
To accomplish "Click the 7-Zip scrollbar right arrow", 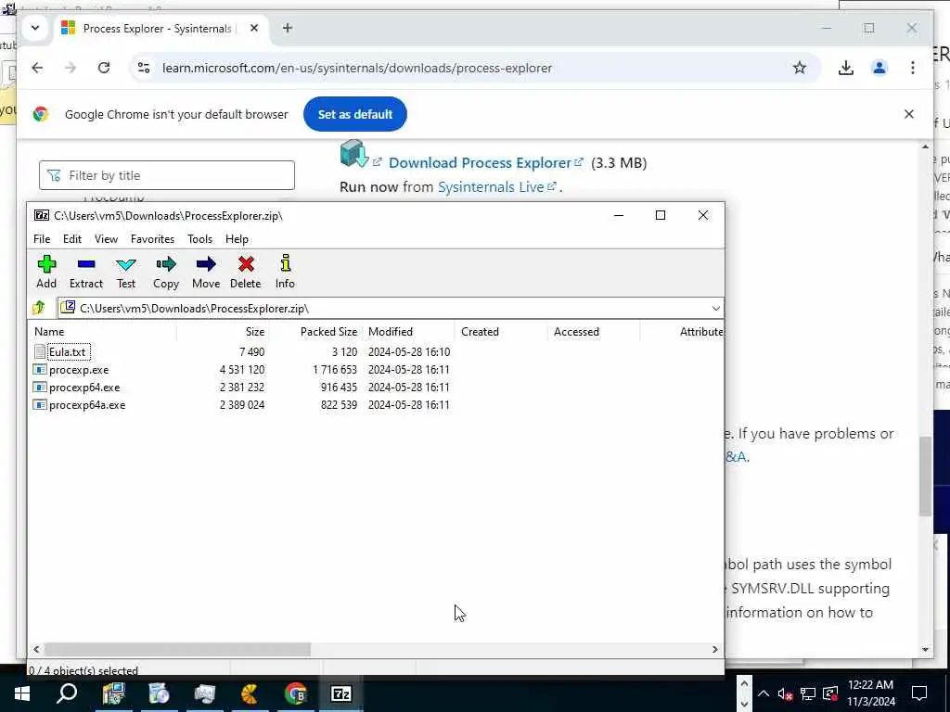I will pyautogui.click(x=715, y=649).
